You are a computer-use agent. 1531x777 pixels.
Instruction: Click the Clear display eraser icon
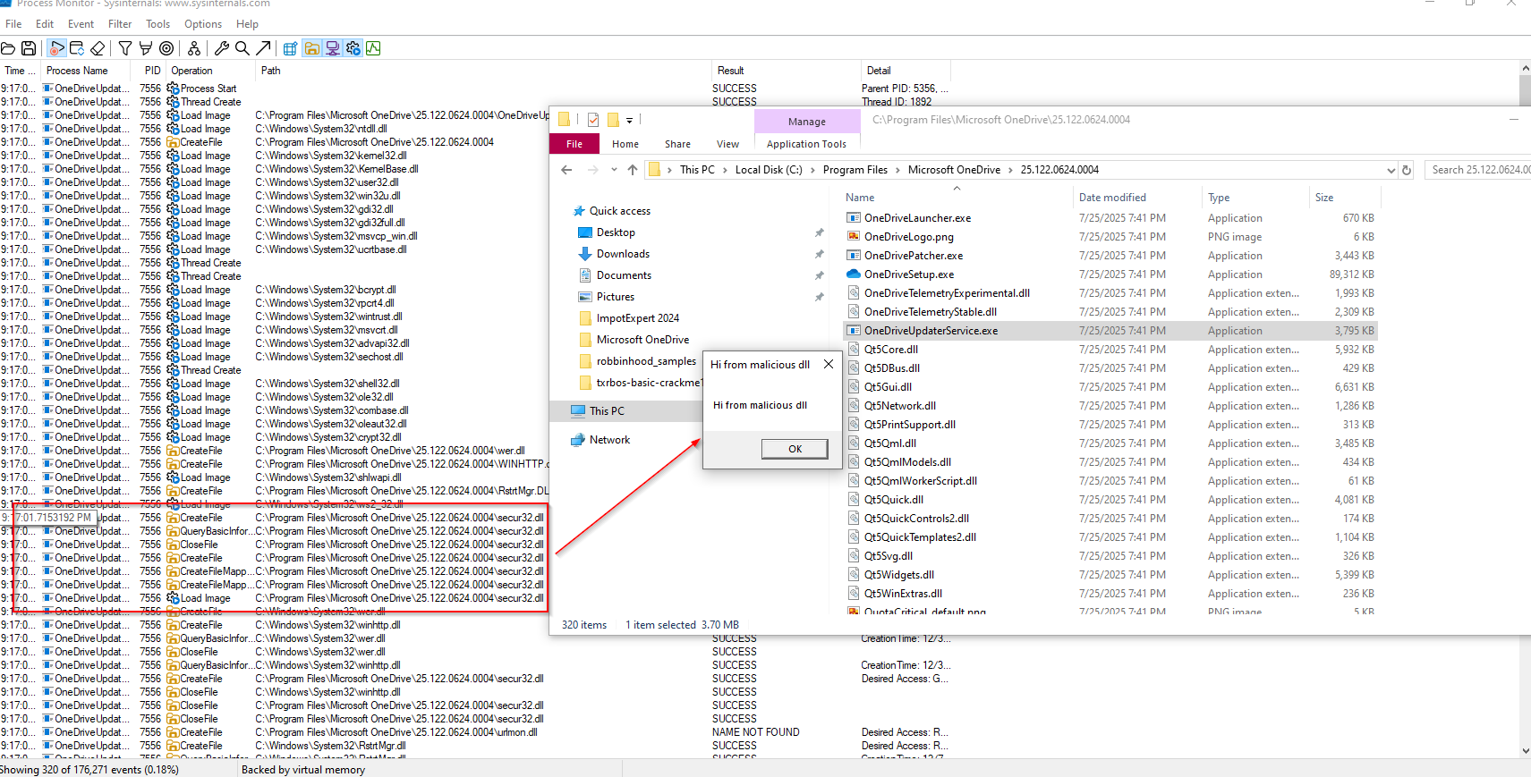(98, 48)
